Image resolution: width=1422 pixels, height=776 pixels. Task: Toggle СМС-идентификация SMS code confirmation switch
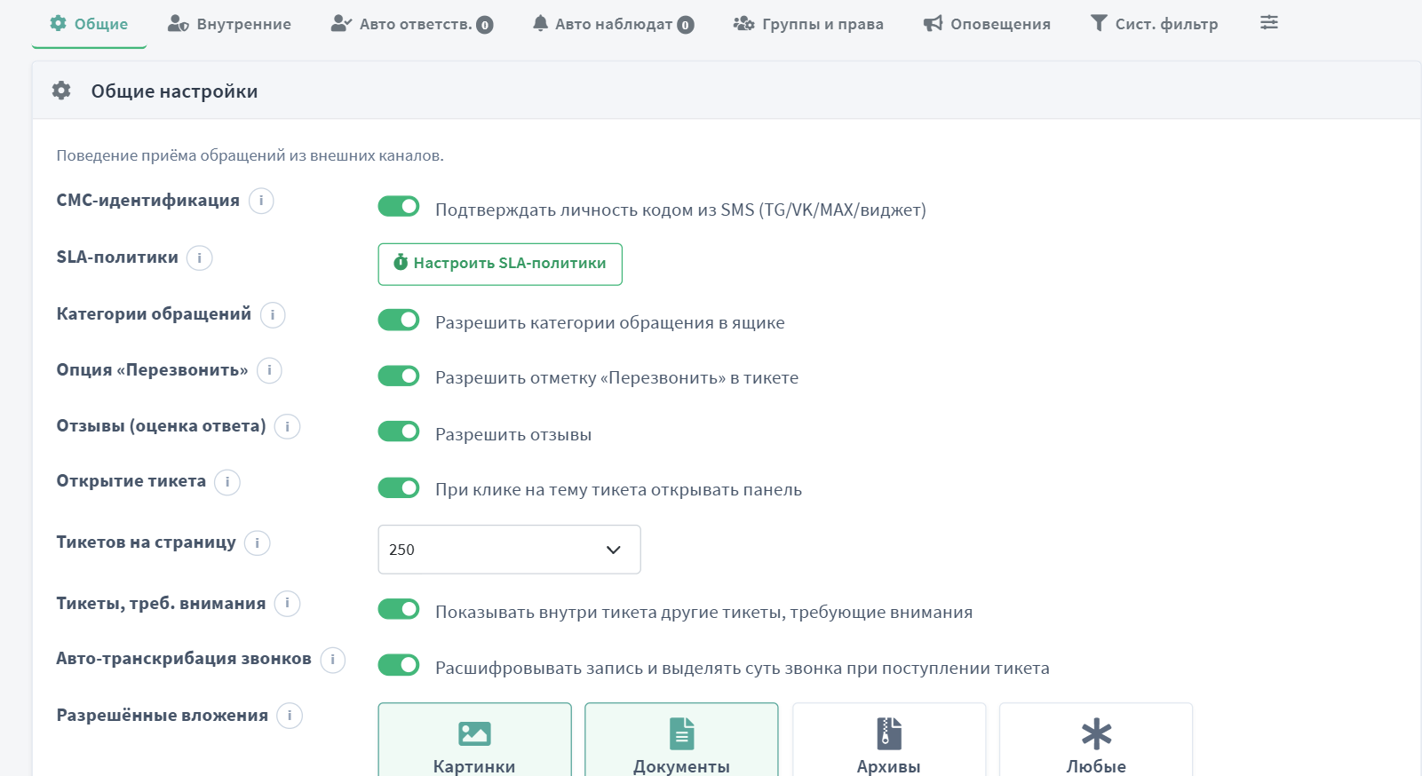coord(399,206)
